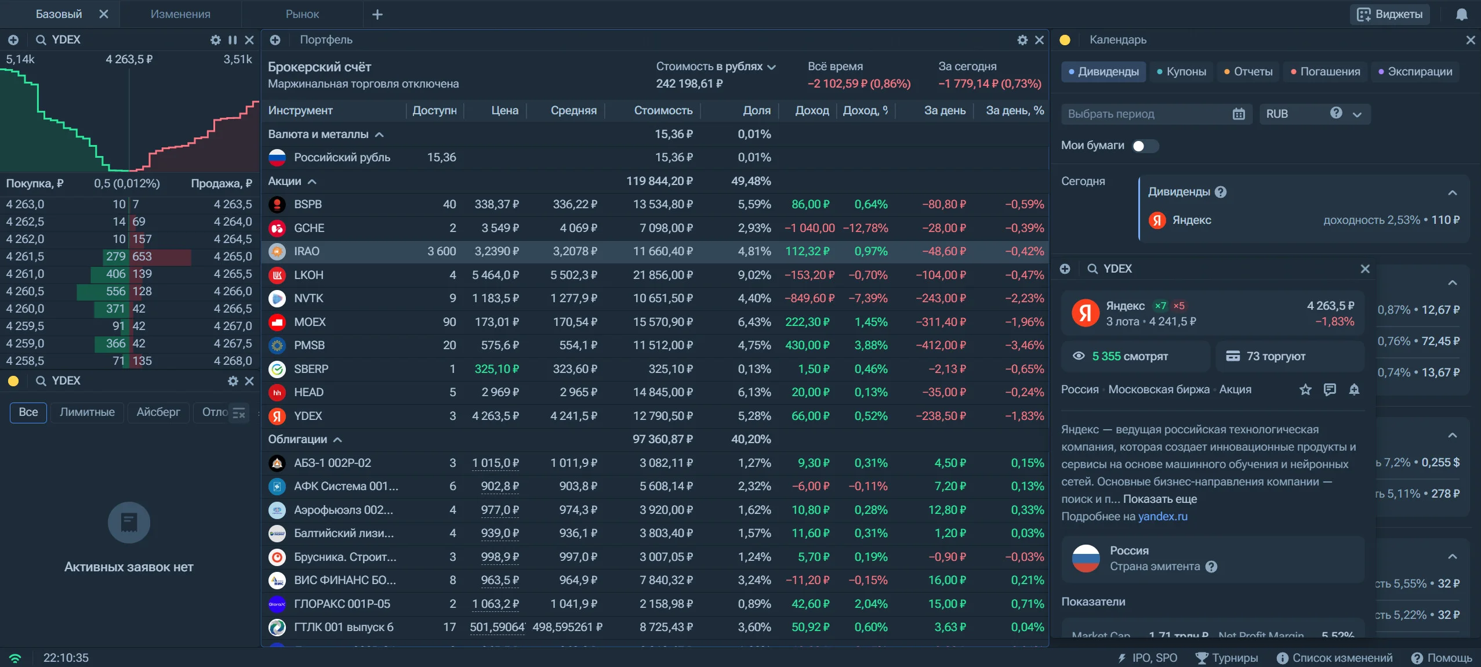Click the Выбрать период input field
This screenshot has height=667, width=1481.
coord(1157,114)
